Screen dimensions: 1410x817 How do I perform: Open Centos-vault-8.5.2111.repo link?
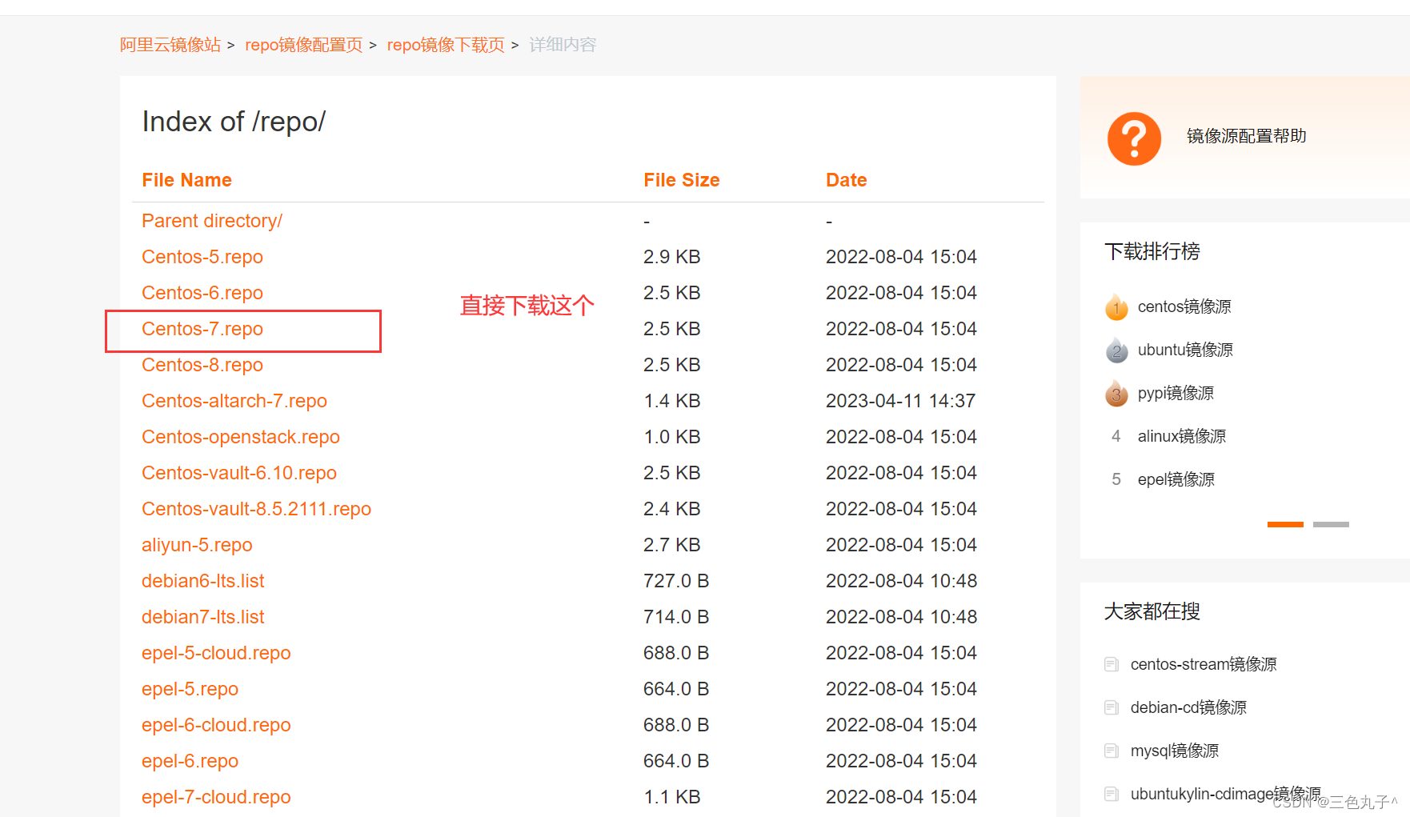coord(256,509)
